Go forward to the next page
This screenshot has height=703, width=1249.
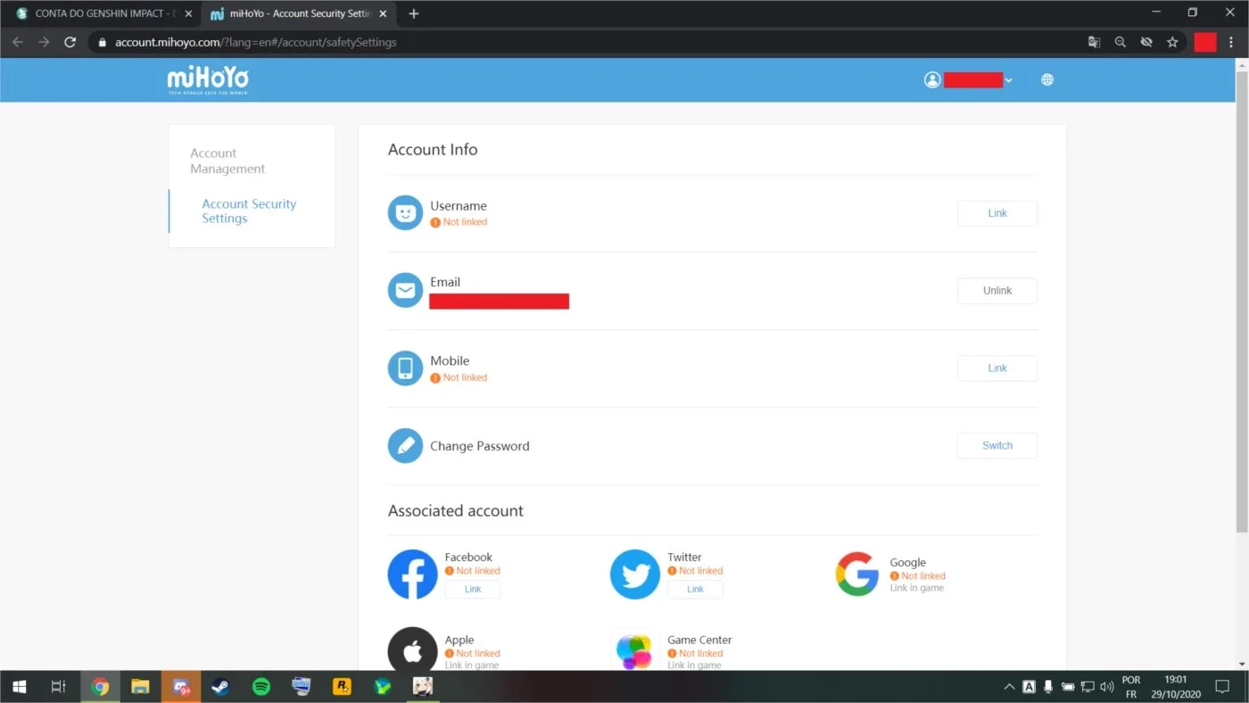44,42
